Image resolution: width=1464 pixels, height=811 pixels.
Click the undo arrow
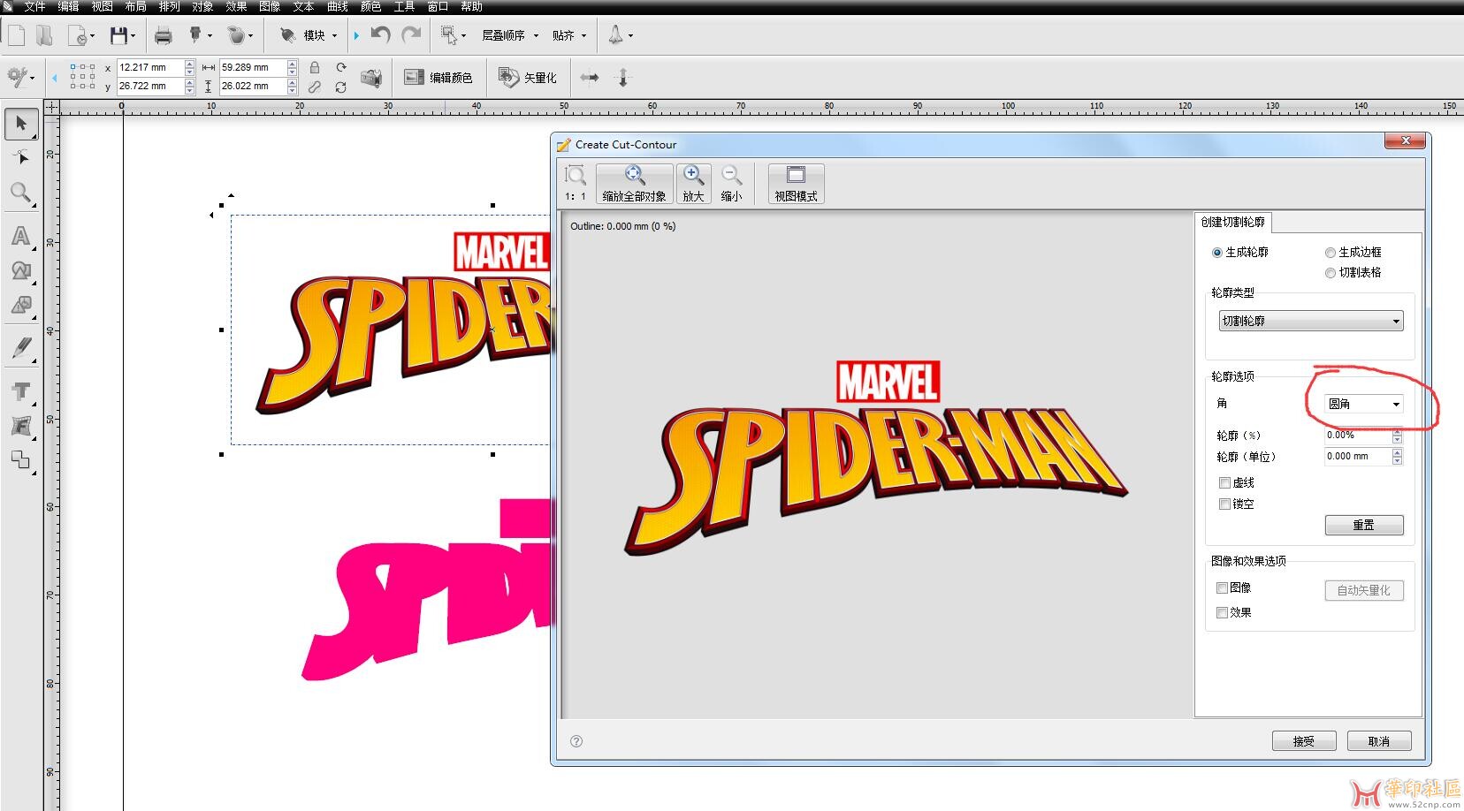(x=380, y=35)
